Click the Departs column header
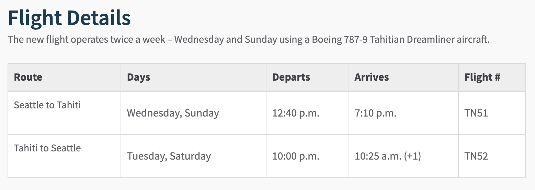Image resolution: width=535 pixels, height=190 pixels. point(291,77)
